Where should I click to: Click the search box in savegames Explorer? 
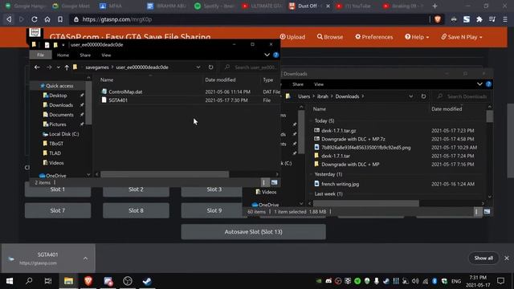pos(251,67)
